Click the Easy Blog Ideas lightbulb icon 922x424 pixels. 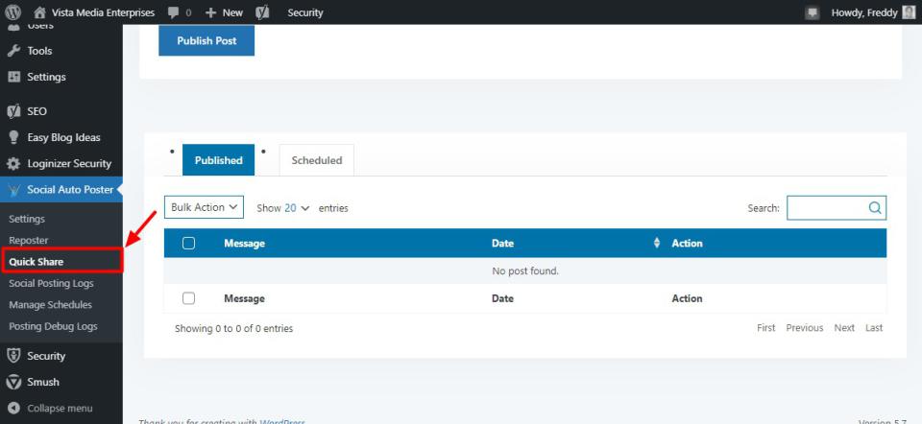pyautogui.click(x=14, y=137)
